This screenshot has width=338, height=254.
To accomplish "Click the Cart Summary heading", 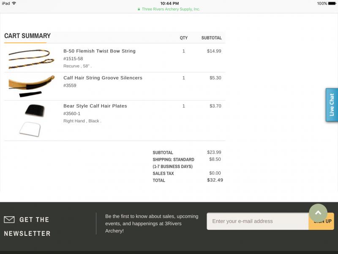I will 27,36.
